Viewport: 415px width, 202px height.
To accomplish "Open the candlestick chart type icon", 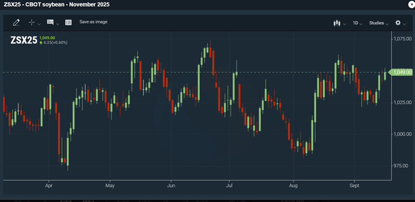I will [x=336, y=23].
